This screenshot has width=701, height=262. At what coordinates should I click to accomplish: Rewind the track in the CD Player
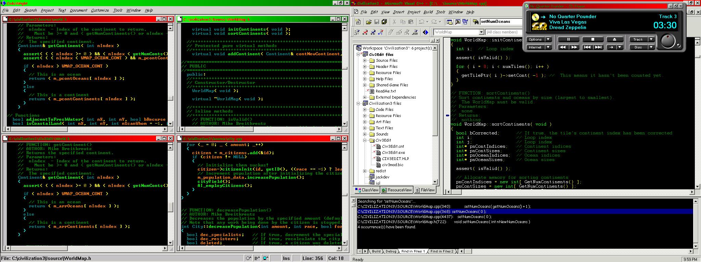pyautogui.click(x=563, y=47)
